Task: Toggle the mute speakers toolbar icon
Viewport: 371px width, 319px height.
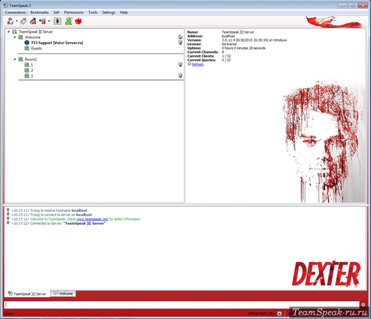Action: tap(43, 21)
